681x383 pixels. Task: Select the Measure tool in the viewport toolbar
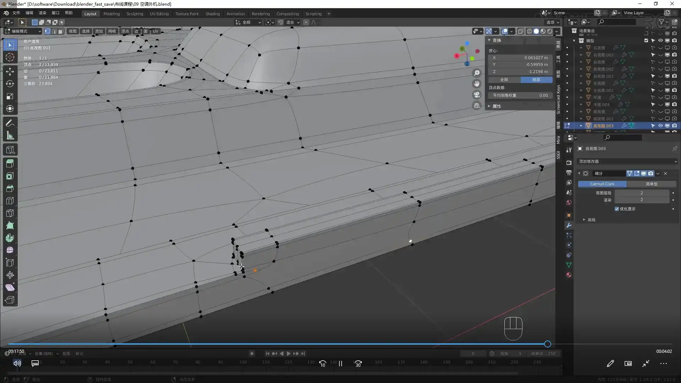[x=10, y=135]
